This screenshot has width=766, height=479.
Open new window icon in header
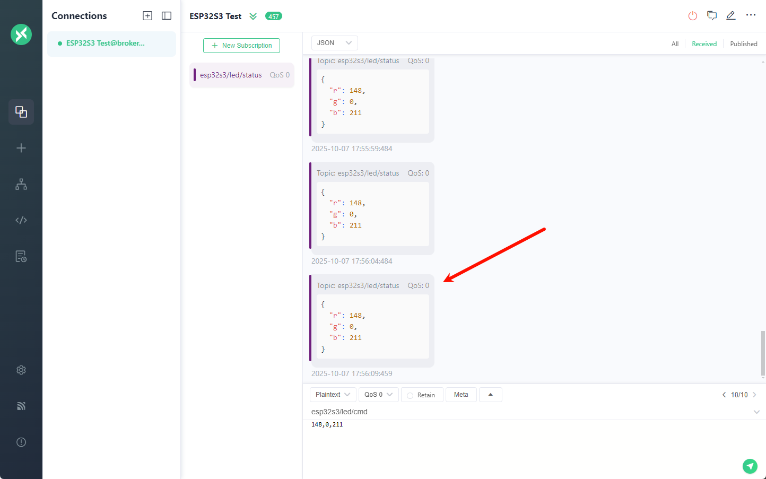click(712, 16)
